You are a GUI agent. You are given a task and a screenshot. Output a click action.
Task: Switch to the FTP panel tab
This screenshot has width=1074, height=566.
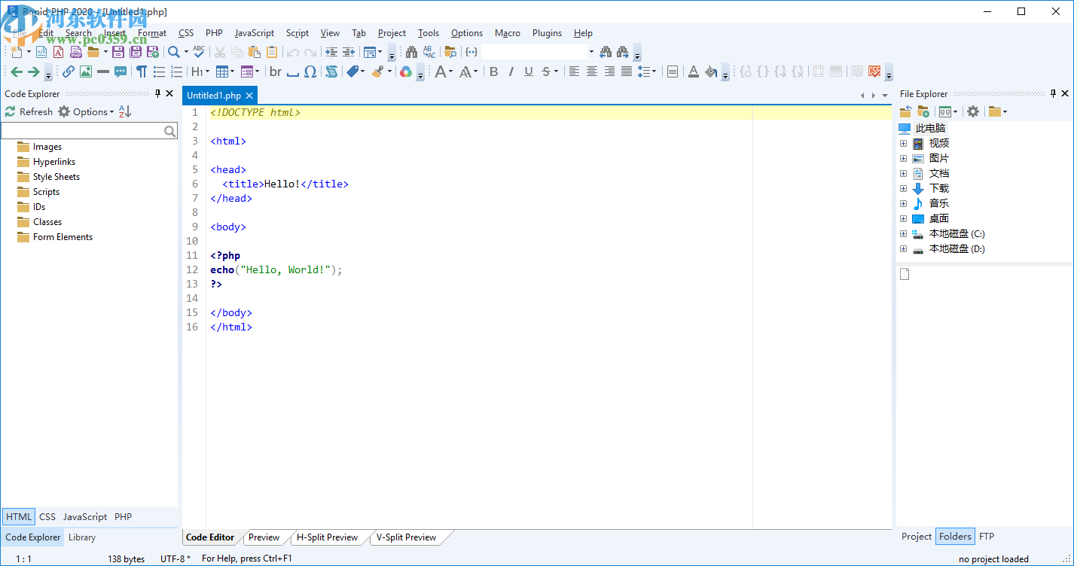click(x=986, y=537)
